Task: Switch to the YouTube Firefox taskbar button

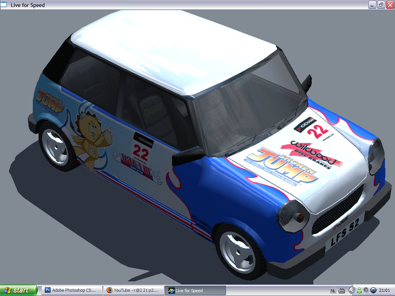Action: [x=133, y=290]
